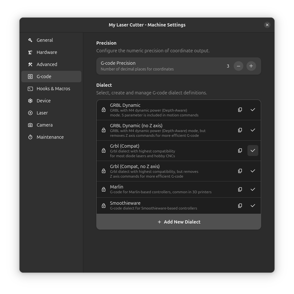Click the lock icon on Grbl (Compat)
This screenshot has width=294, height=294.
tap(104, 151)
